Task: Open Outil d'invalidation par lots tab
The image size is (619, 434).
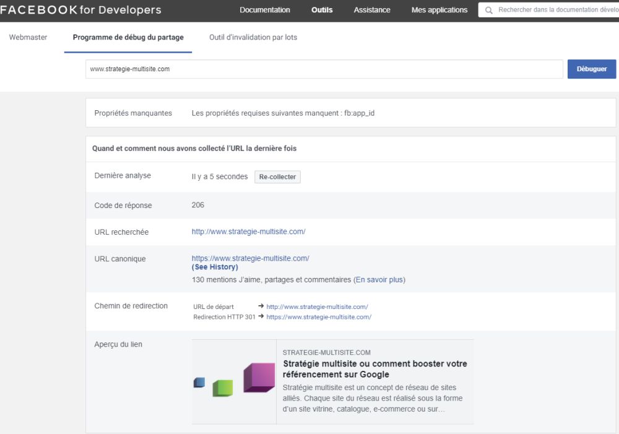Action: click(253, 37)
